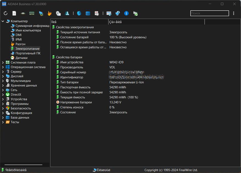Click the green arrows remote connection icon

tap(135, 13)
